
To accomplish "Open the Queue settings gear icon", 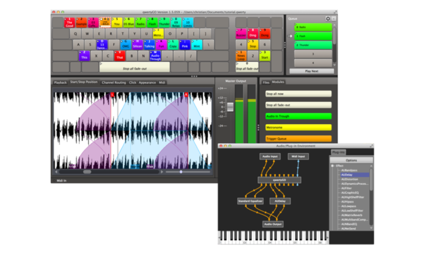I will click(327, 19).
